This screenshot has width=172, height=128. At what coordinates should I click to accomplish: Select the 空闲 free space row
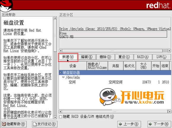coord(115,82)
